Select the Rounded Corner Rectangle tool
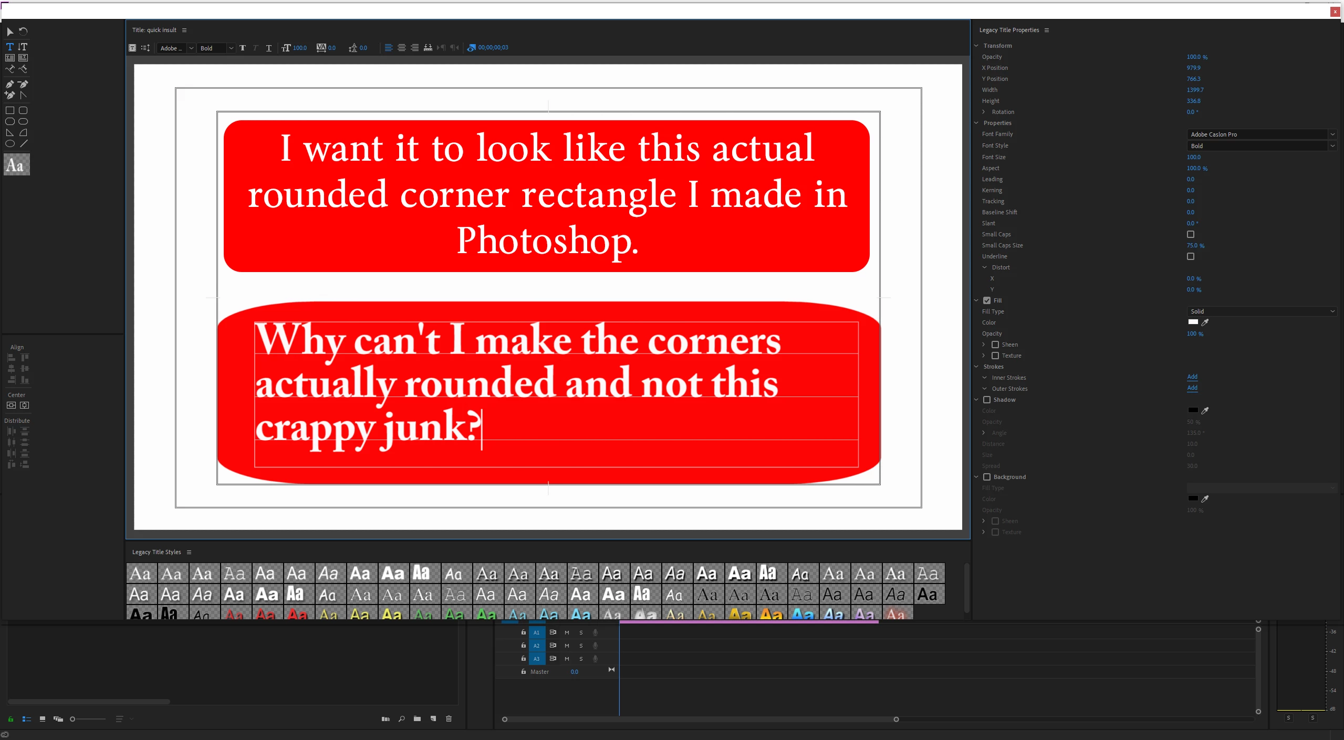This screenshot has height=740, width=1344. [x=23, y=110]
